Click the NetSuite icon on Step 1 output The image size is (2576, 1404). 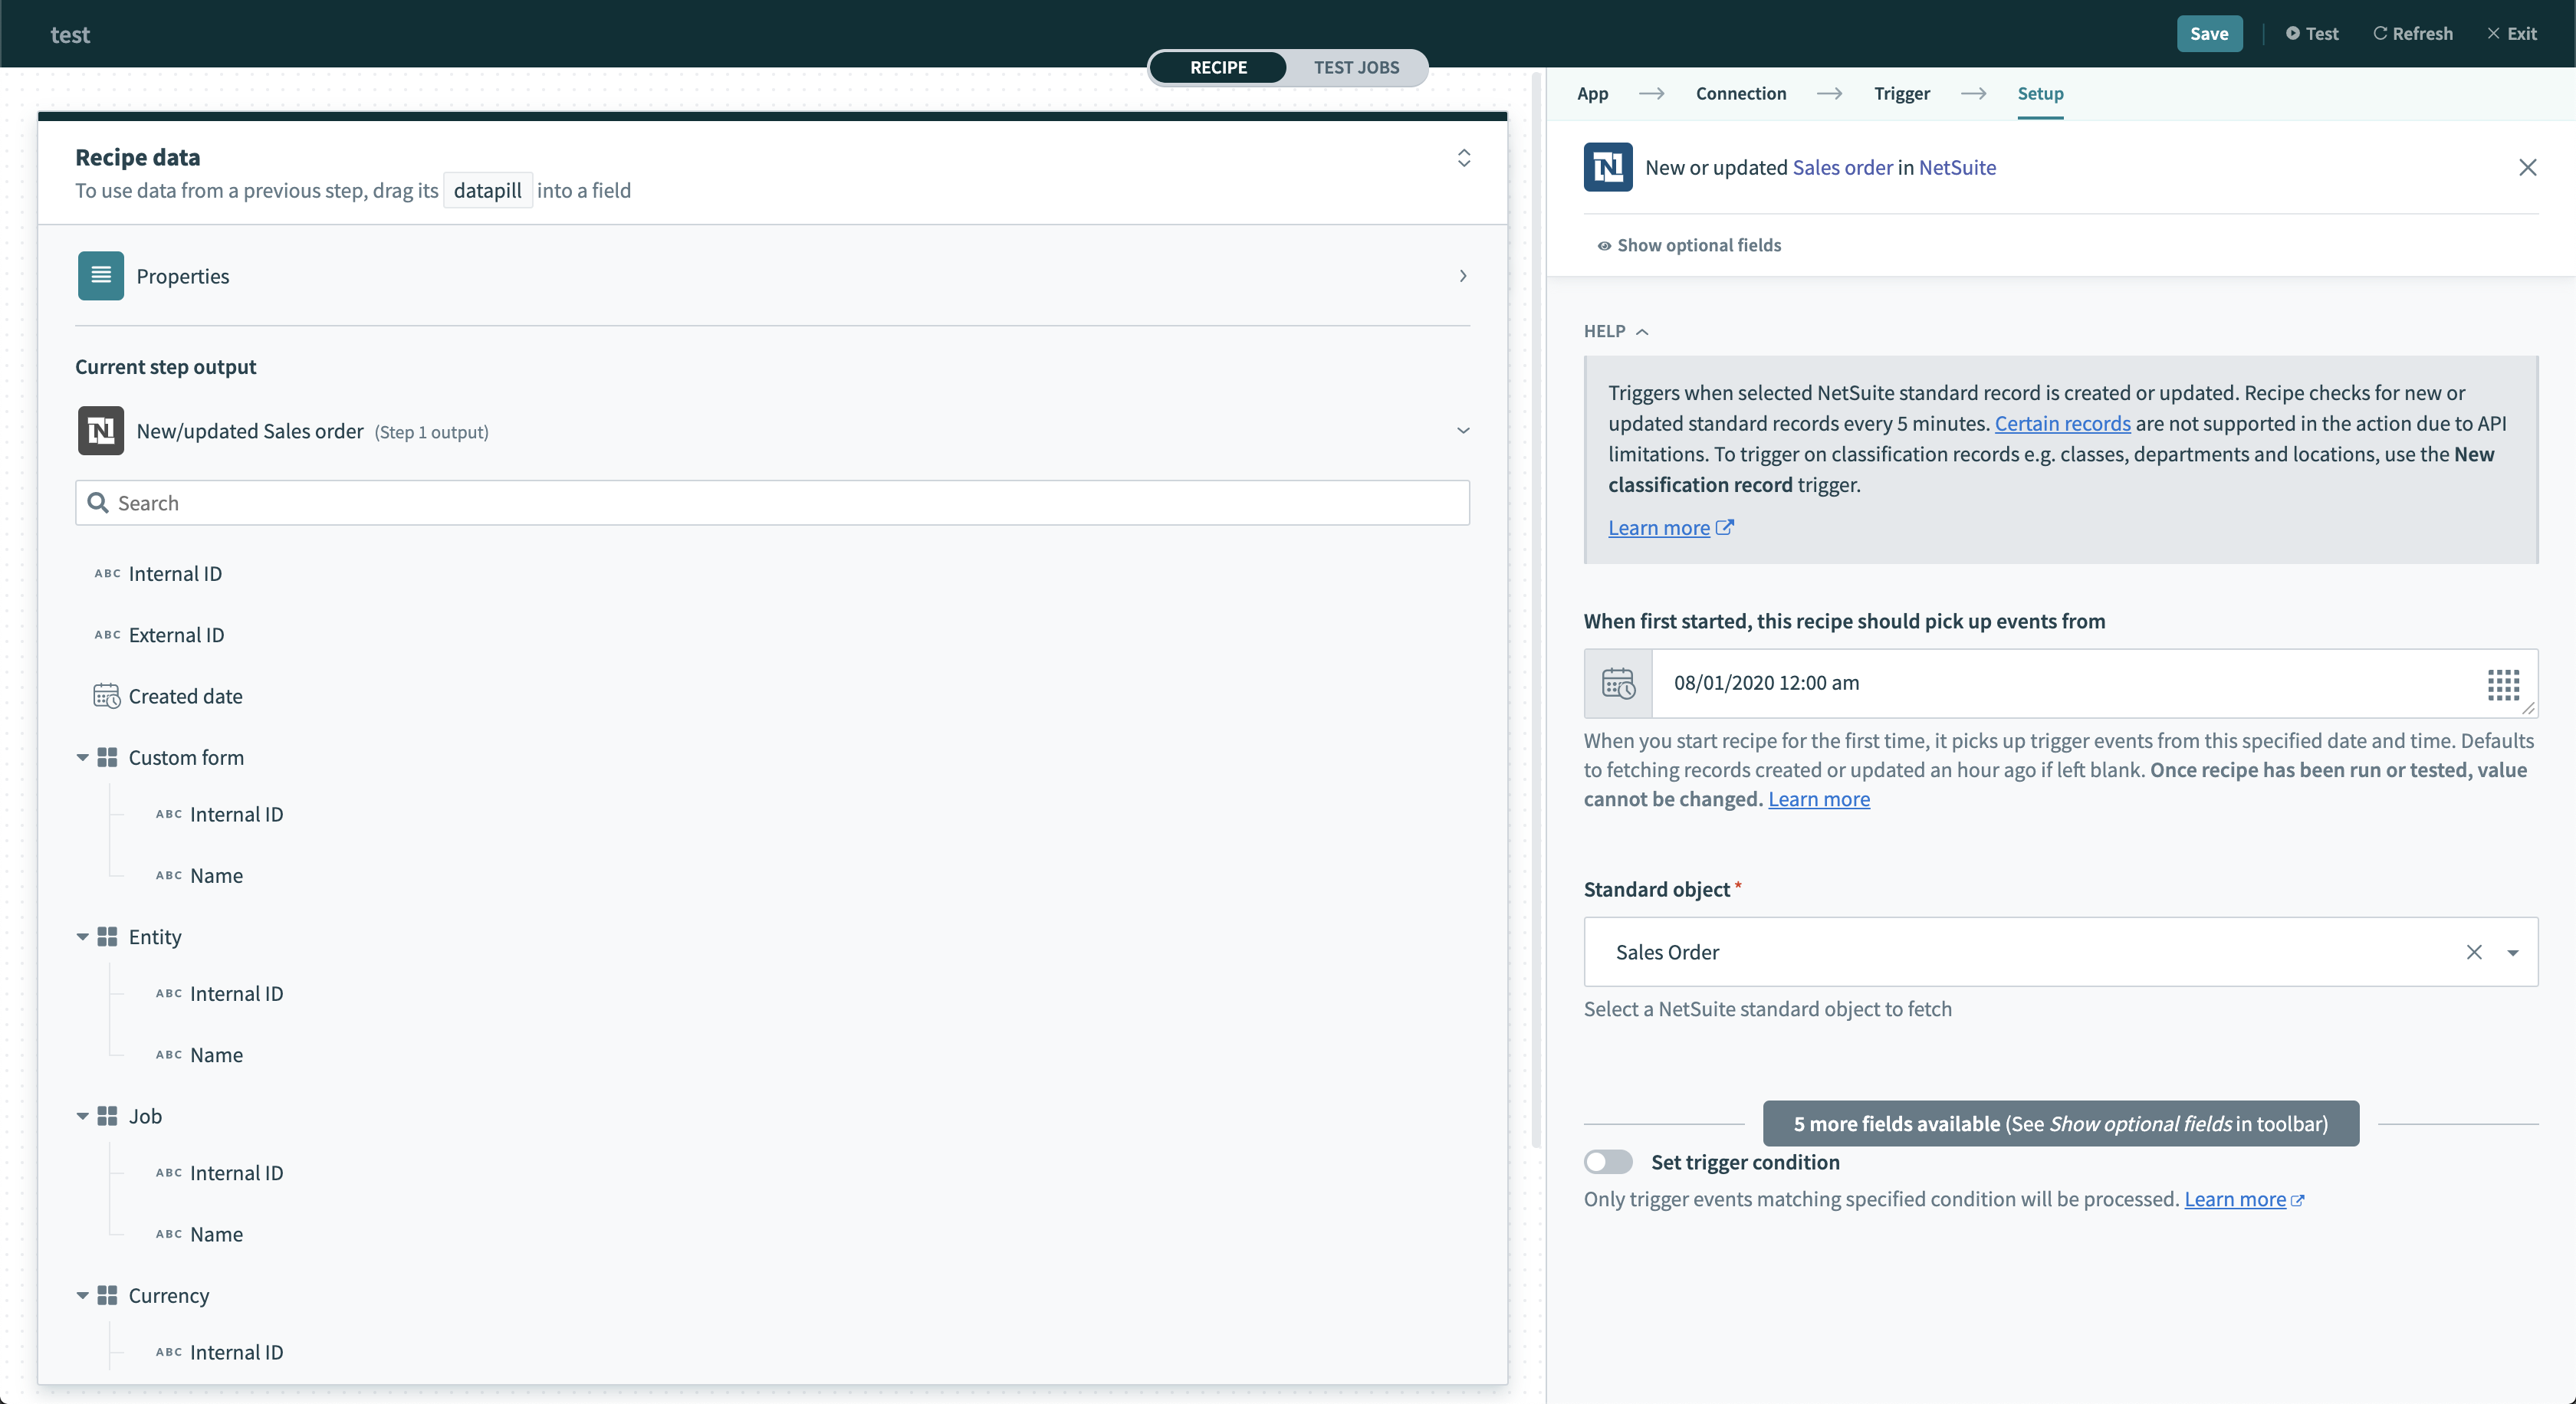[x=100, y=431]
